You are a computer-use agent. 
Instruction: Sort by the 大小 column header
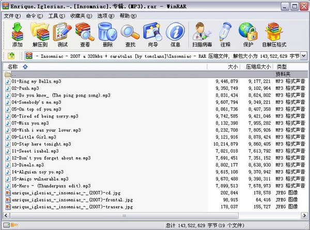click(x=223, y=67)
